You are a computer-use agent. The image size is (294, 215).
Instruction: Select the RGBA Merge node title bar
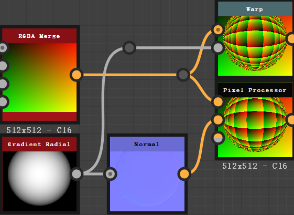(39, 36)
